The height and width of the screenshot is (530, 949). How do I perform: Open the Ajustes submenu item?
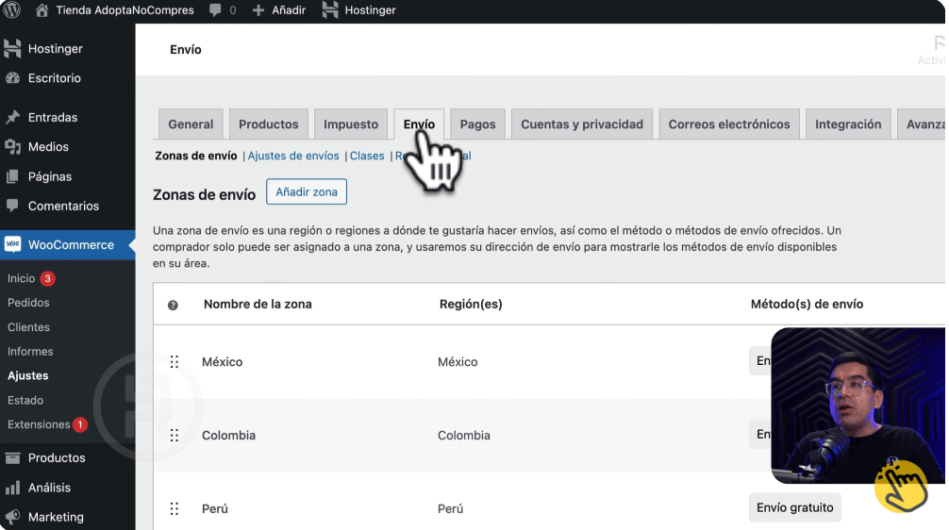(x=28, y=375)
